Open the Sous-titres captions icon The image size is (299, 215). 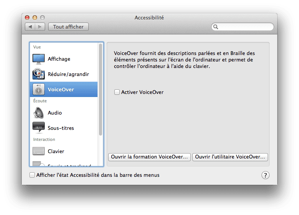point(39,127)
